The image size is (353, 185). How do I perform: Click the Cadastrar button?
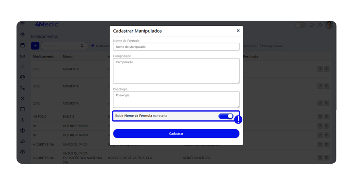[176, 133]
